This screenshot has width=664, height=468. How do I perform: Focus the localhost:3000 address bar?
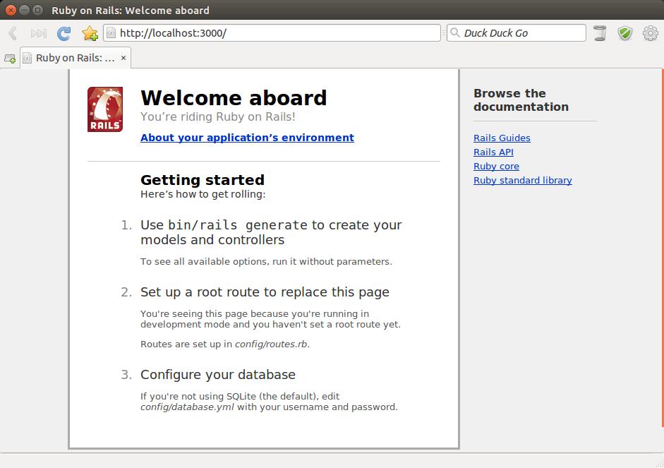[x=272, y=33]
